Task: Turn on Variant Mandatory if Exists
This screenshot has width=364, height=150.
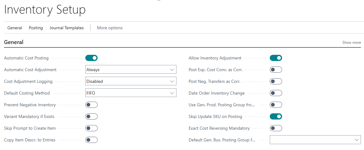Action: click(x=91, y=116)
